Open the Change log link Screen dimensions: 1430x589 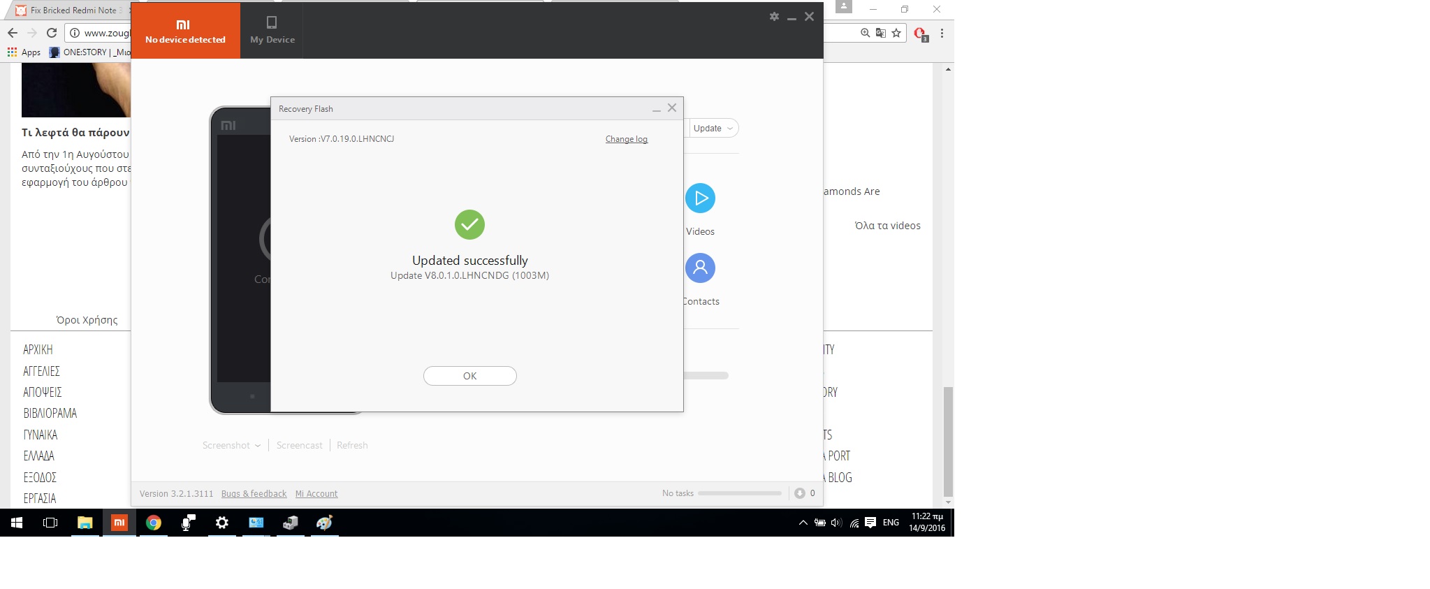point(626,139)
